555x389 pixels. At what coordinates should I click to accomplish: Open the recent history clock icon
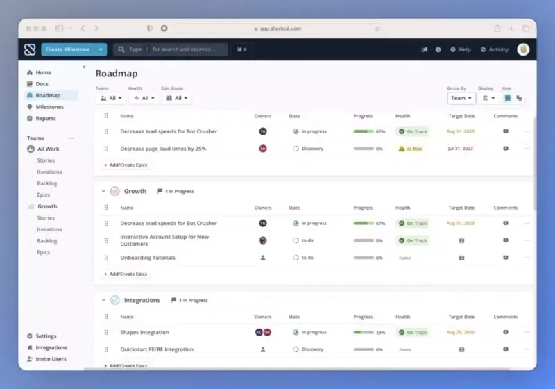click(x=438, y=49)
